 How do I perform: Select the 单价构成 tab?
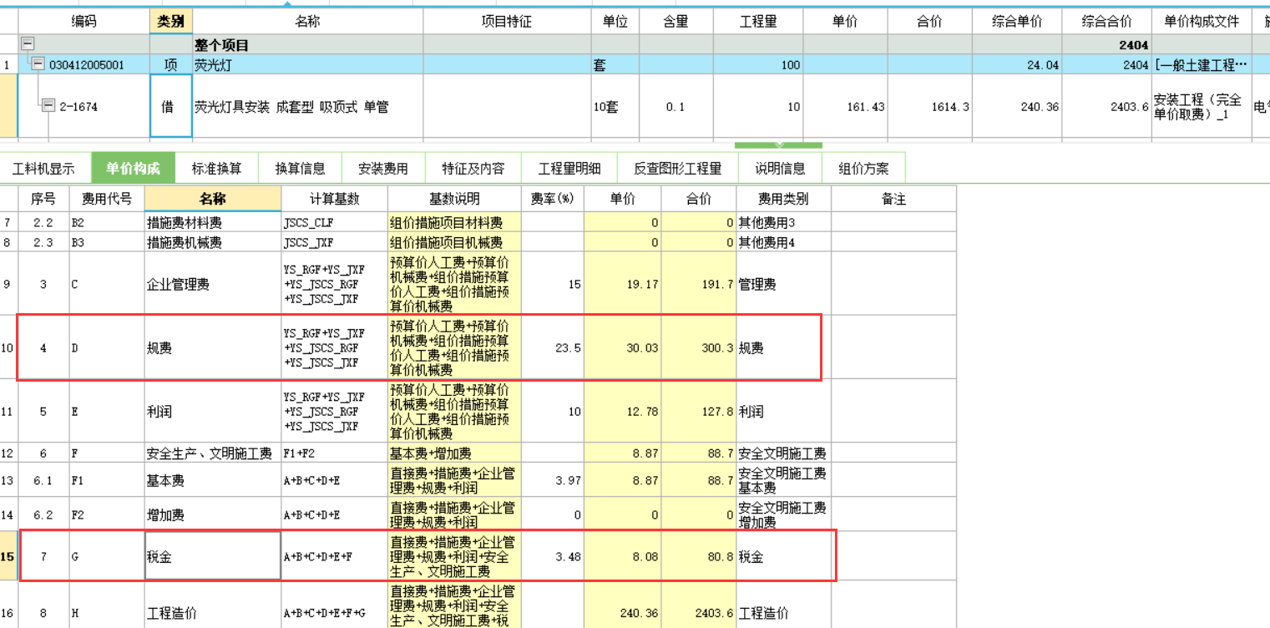[133, 168]
